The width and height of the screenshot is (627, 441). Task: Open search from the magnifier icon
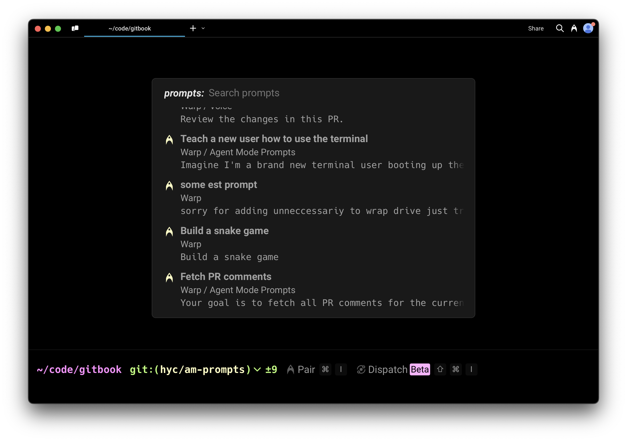point(560,28)
